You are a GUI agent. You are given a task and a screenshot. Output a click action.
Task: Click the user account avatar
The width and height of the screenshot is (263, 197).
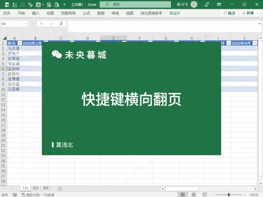[194, 4]
